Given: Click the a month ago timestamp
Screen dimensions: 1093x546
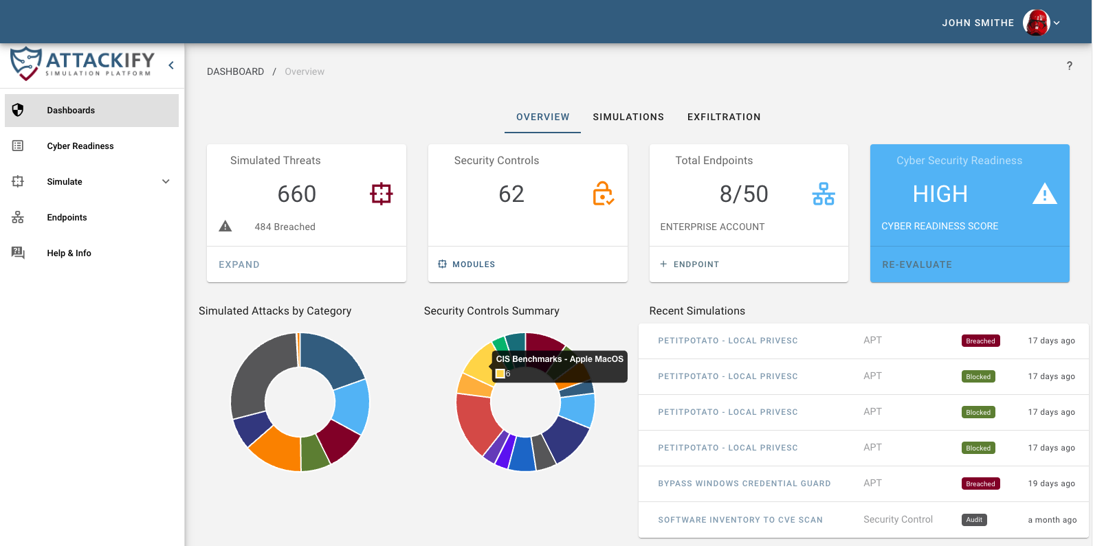Looking at the screenshot, I should [1052, 520].
